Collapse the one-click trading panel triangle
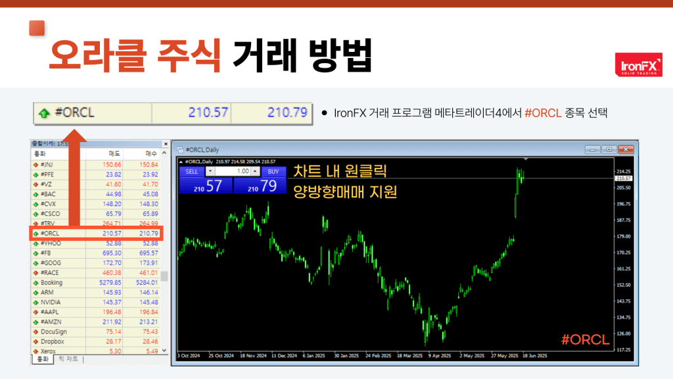The width and height of the screenshot is (673, 379). pyautogui.click(x=181, y=162)
